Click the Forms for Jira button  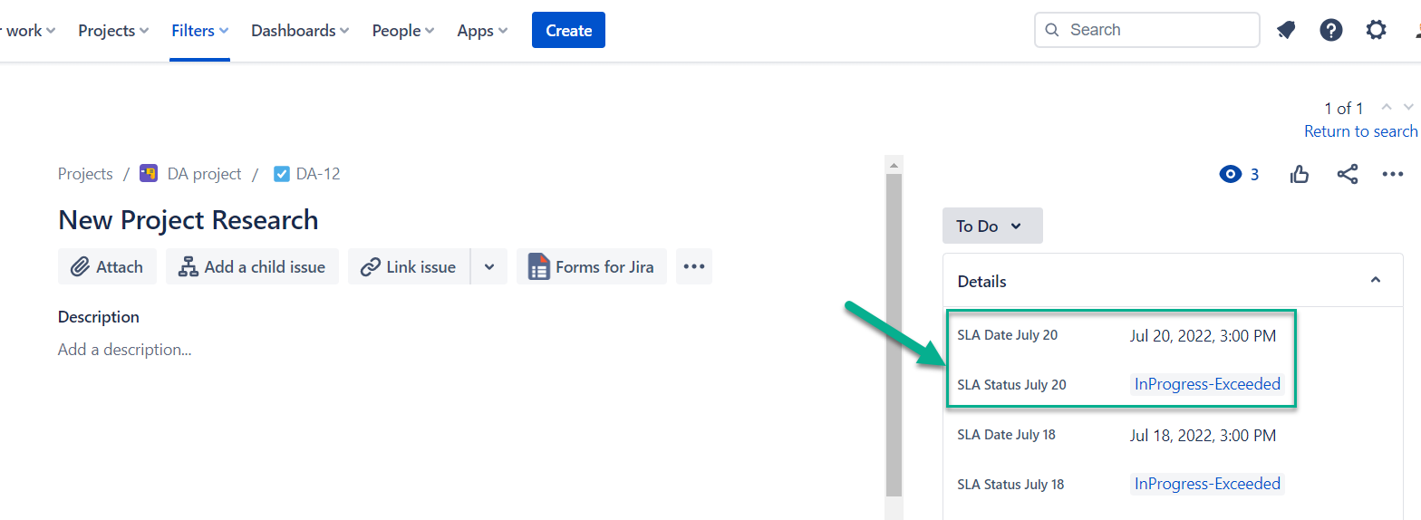592,267
